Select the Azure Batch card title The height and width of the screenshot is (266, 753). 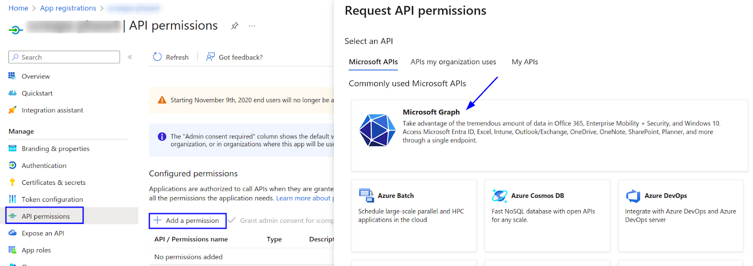(396, 196)
